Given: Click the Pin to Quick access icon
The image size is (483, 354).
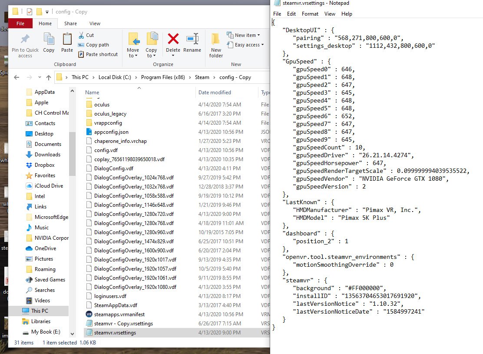Looking at the screenshot, I should point(25,39).
